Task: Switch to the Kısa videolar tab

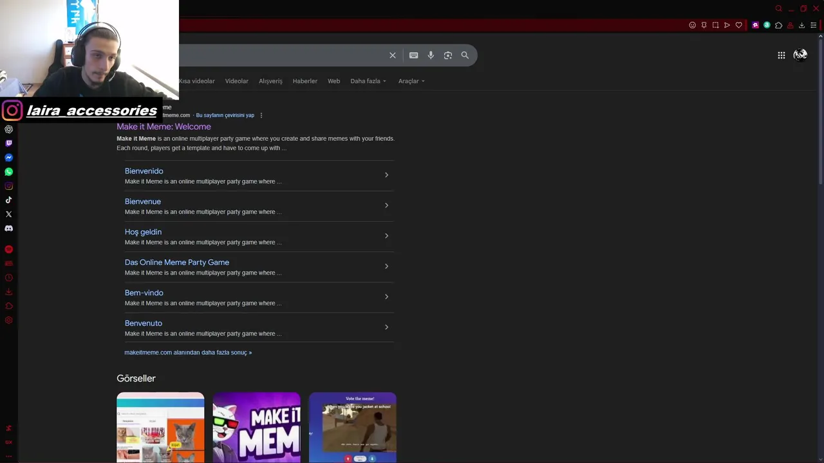Action: pos(197,81)
